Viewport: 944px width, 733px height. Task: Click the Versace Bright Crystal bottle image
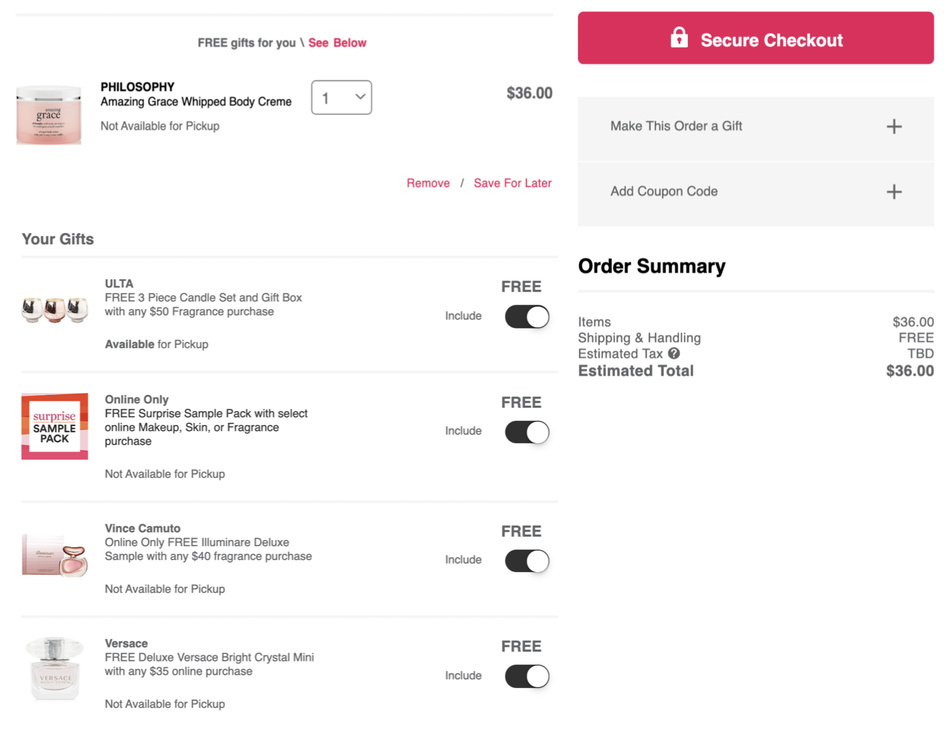point(55,668)
